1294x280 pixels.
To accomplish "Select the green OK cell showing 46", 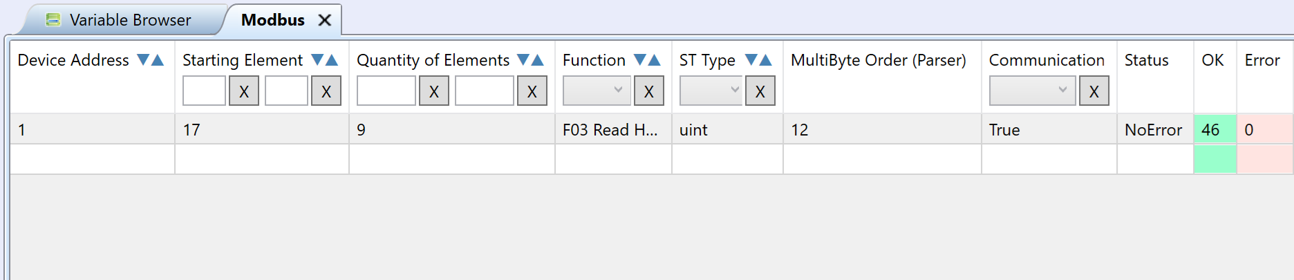I will click(1215, 129).
